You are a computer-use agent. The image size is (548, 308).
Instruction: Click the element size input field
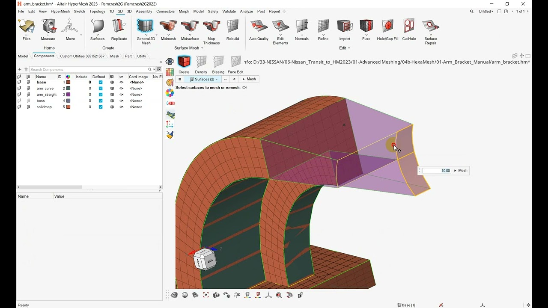coord(437,171)
